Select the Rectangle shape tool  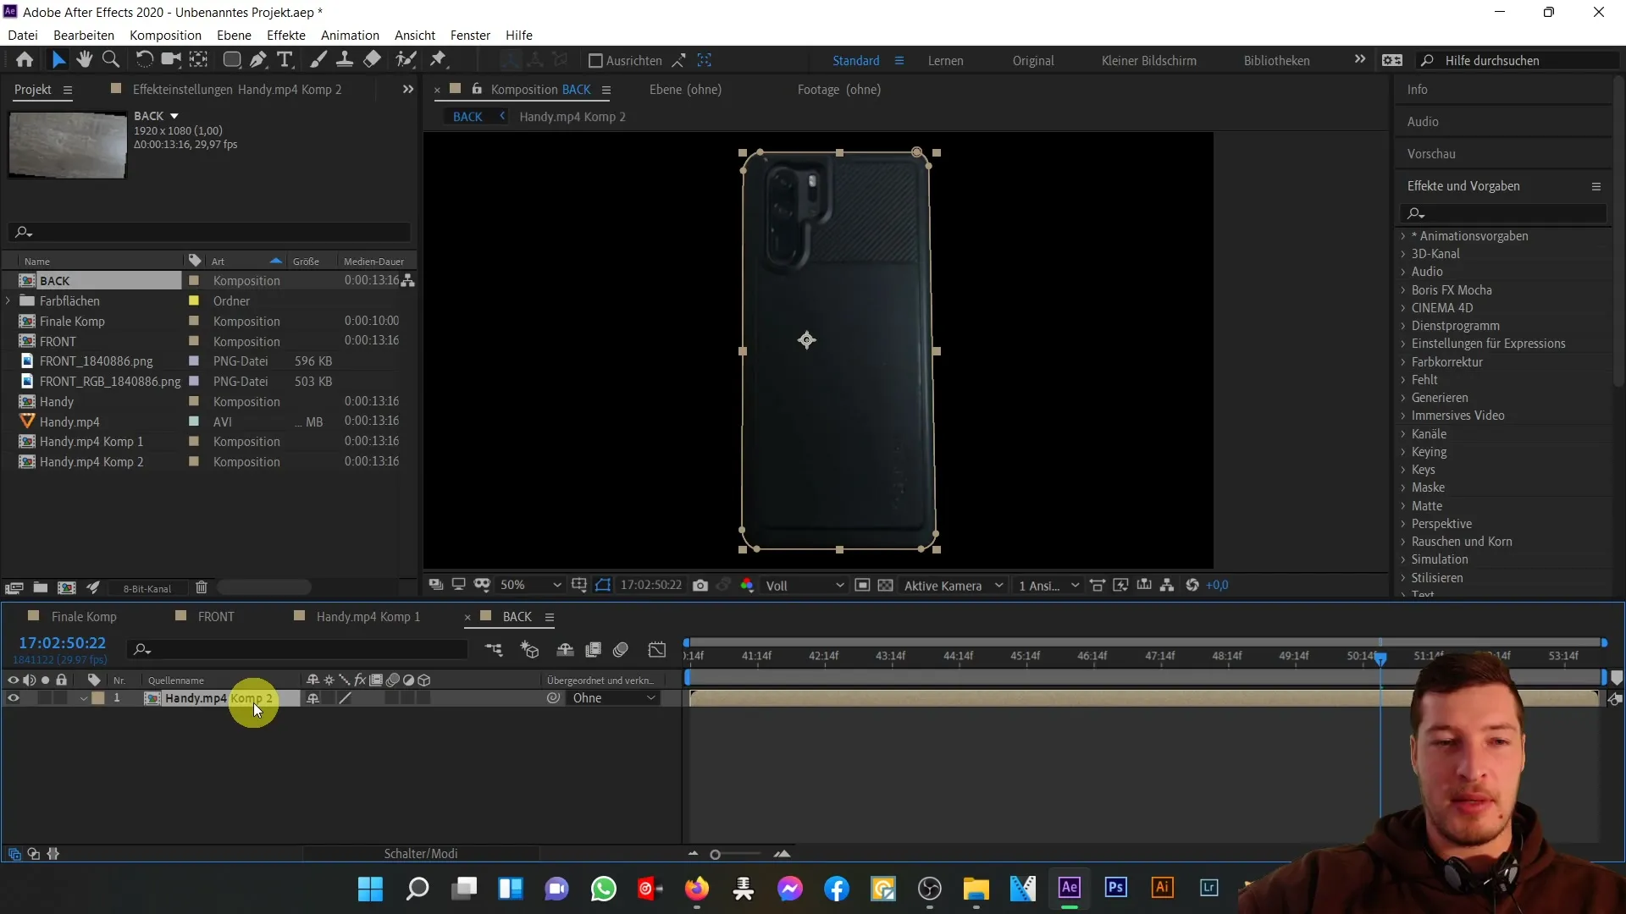(x=231, y=60)
